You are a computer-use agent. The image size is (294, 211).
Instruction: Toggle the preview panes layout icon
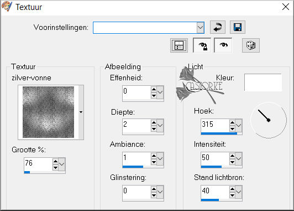[x=179, y=45]
